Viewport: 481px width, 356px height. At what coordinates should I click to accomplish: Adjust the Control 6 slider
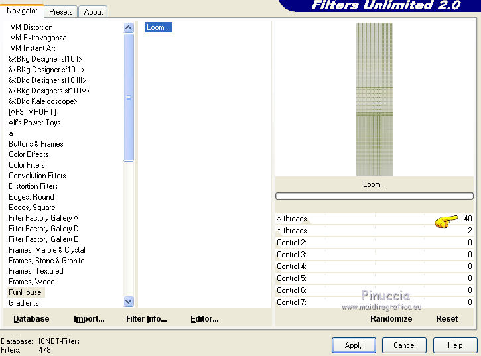point(374,290)
